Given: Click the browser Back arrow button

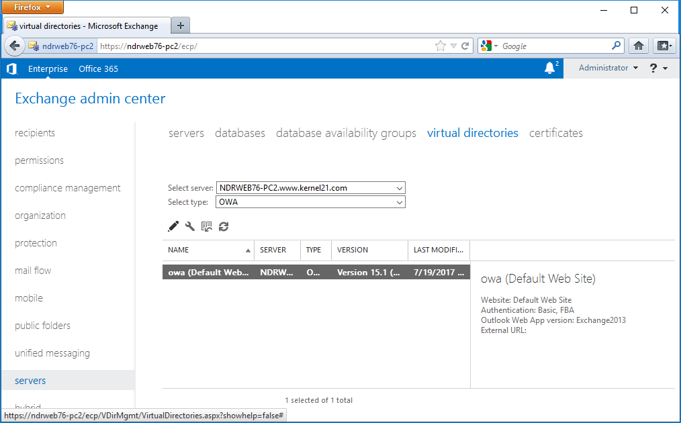Looking at the screenshot, I should click(14, 46).
